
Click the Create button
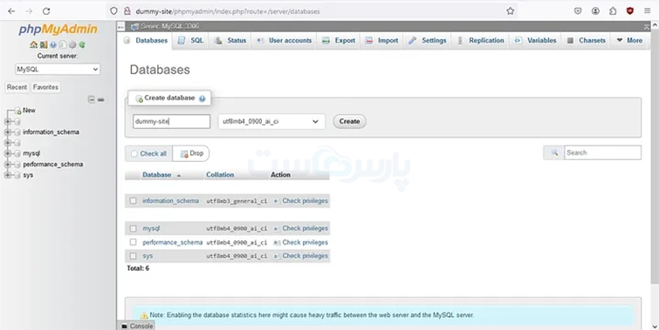pyautogui.click(x=349, y=122)
